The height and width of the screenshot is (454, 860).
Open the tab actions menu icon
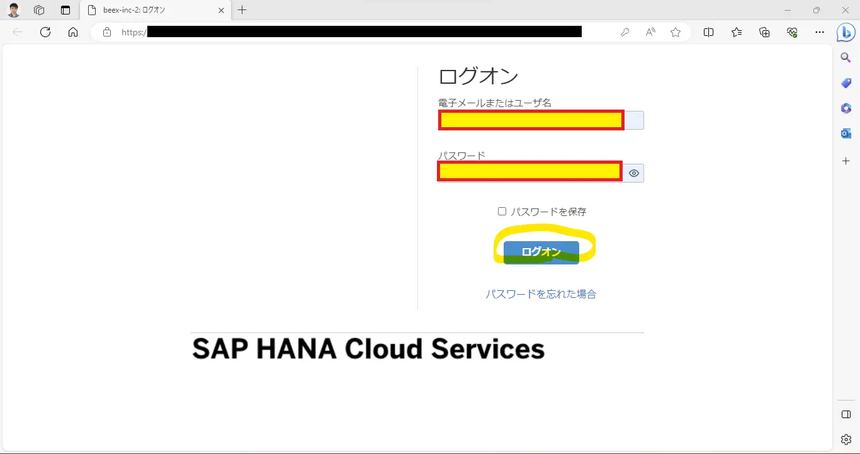coord(65,10)
